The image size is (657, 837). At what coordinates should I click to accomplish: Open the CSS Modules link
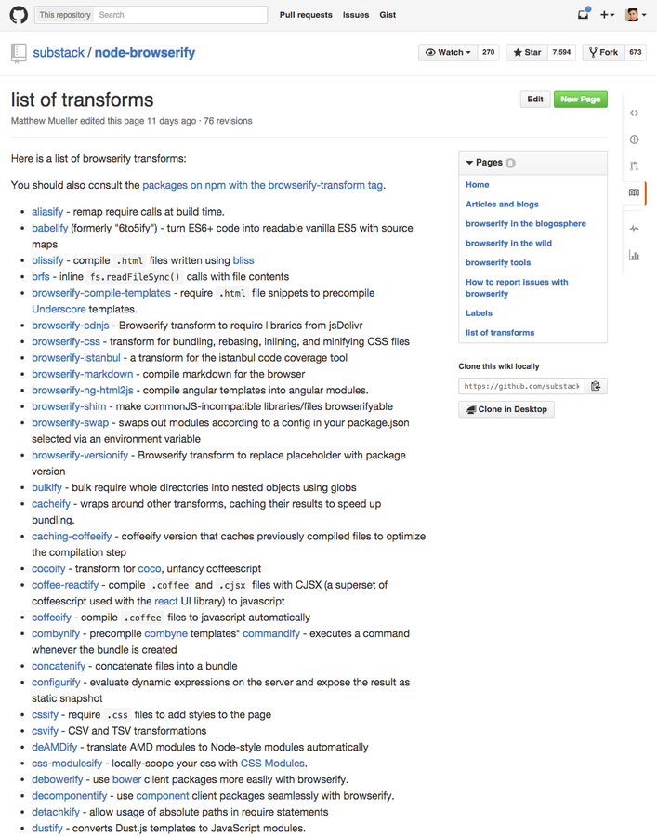[272, 764]
